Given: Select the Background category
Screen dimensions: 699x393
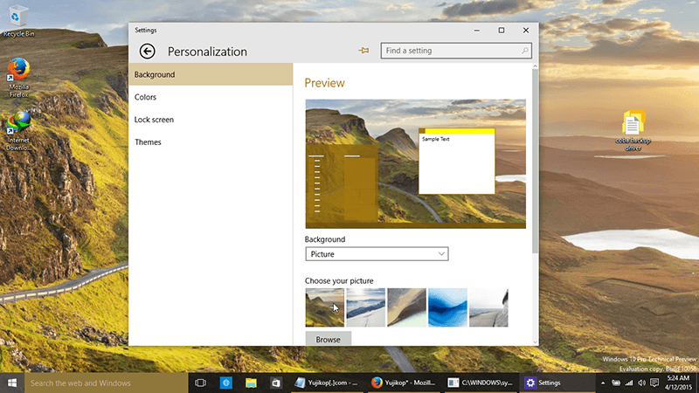Looking at the screenshot, I should (211, 74).
